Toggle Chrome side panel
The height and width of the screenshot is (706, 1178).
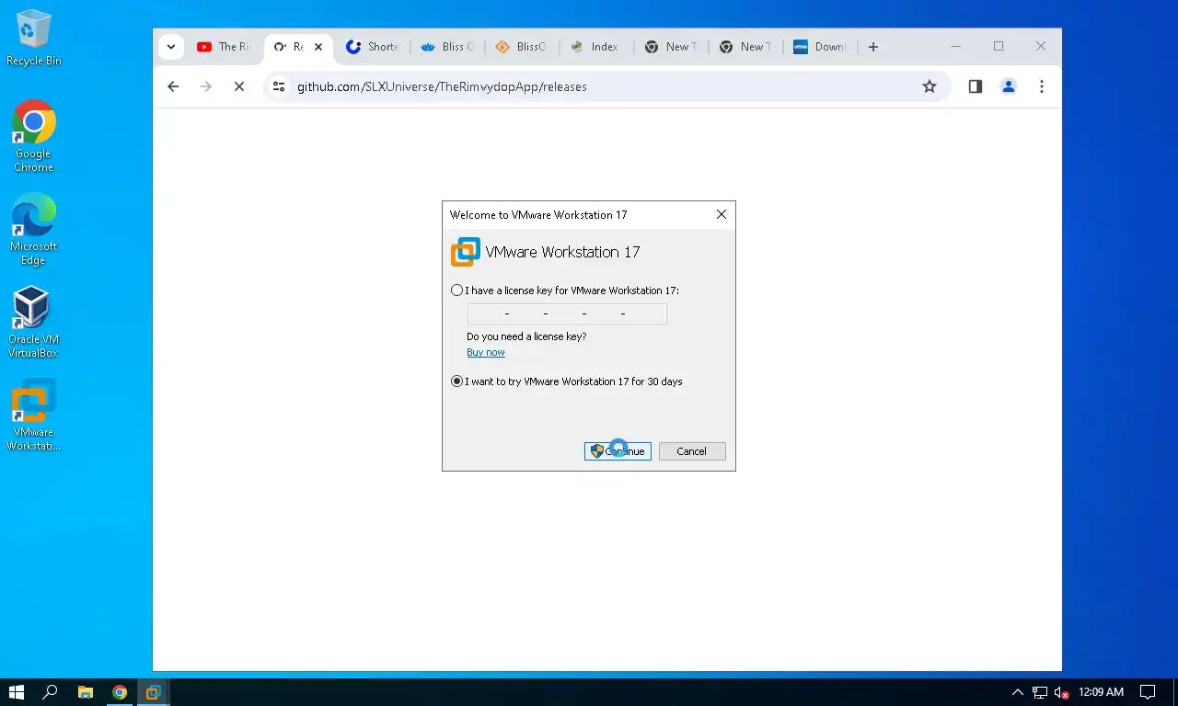tap(976, 86)
